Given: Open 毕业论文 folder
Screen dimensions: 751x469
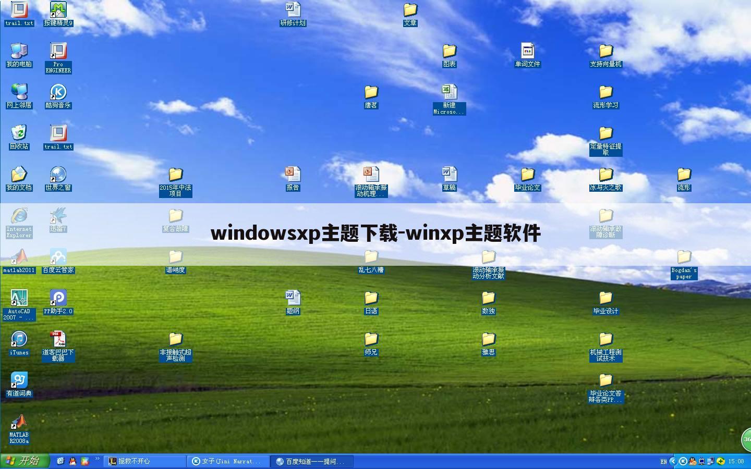Looking at the screenshot, I should click(527, 179).
